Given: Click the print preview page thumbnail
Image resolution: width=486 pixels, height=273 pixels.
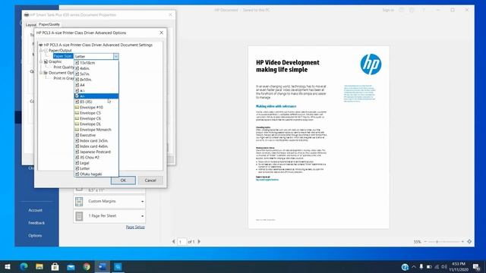Looking at the screenshot, I should 319,137.
